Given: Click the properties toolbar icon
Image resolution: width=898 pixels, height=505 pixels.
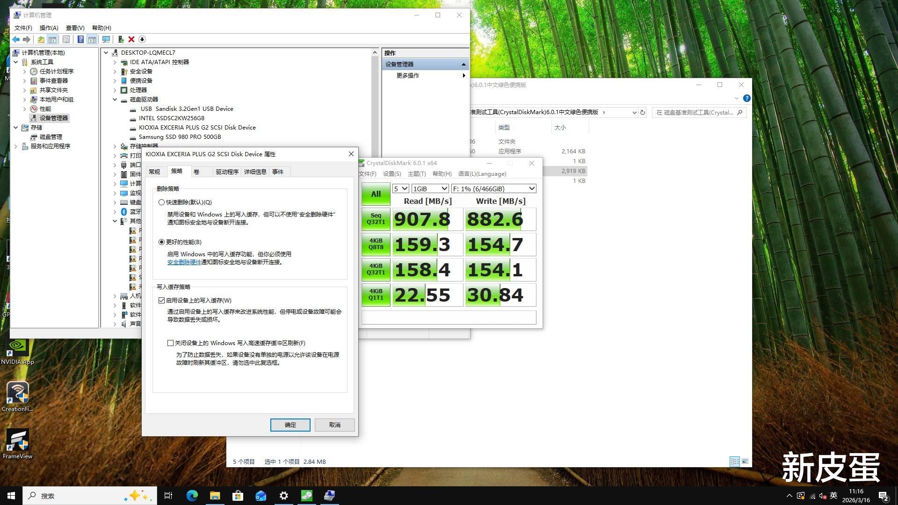Looking at the screenshot, I should click(66, 40).
